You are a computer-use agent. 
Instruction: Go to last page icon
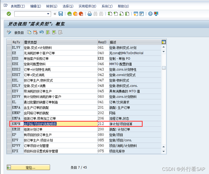click(x=127, y=14)
